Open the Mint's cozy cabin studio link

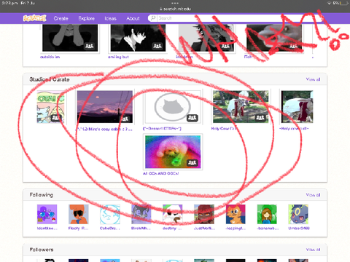pyautogui.click(x=104, y=129)
